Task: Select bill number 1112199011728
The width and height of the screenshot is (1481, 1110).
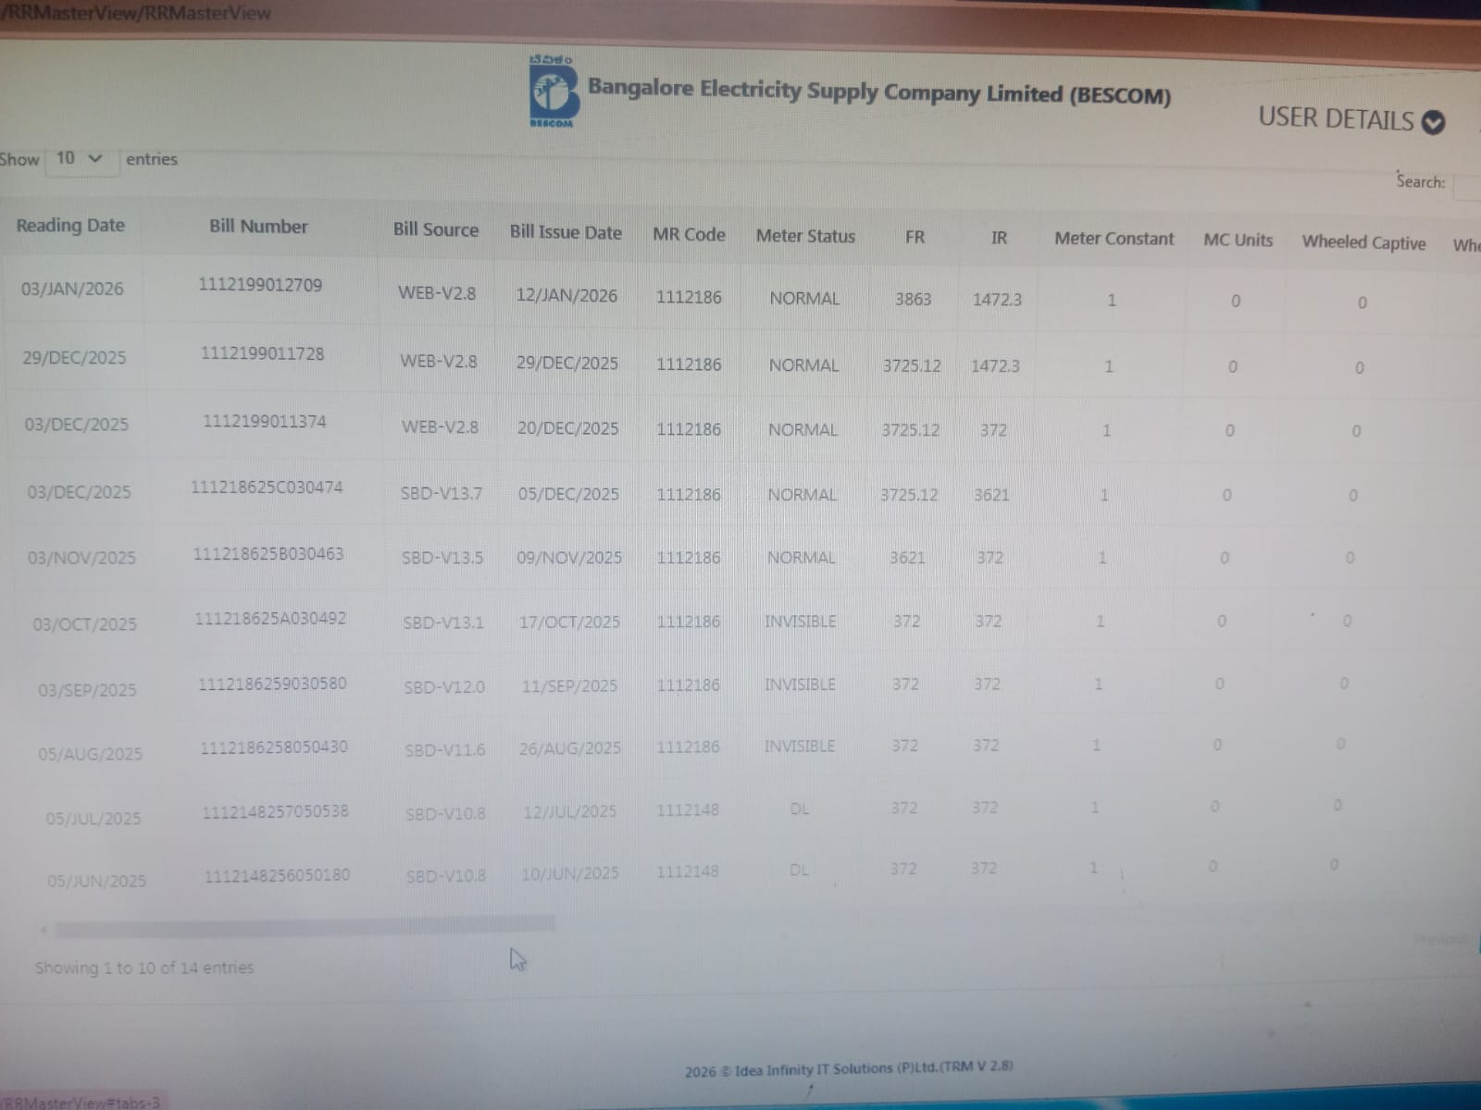Action: pos(263,353)
